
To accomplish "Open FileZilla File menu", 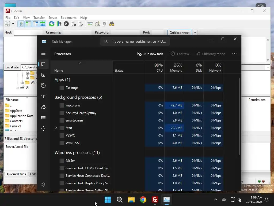I will 8,18.
